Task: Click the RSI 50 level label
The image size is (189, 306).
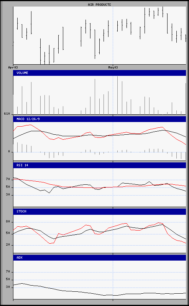Action: tap(8, 187)
